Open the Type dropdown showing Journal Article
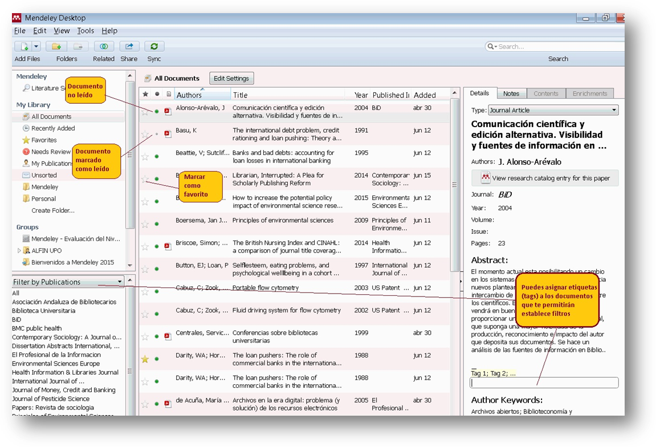 553,110
